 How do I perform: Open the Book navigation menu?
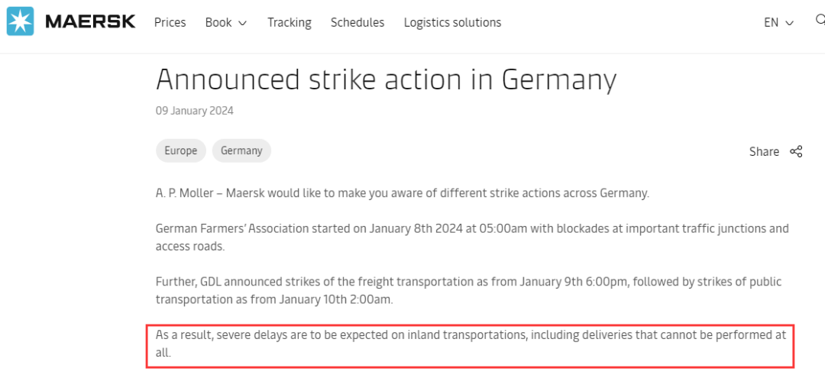[226, 23]
